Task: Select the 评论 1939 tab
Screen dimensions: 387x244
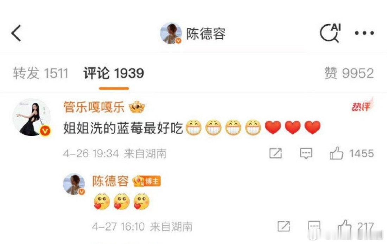Action: point(114,73)
